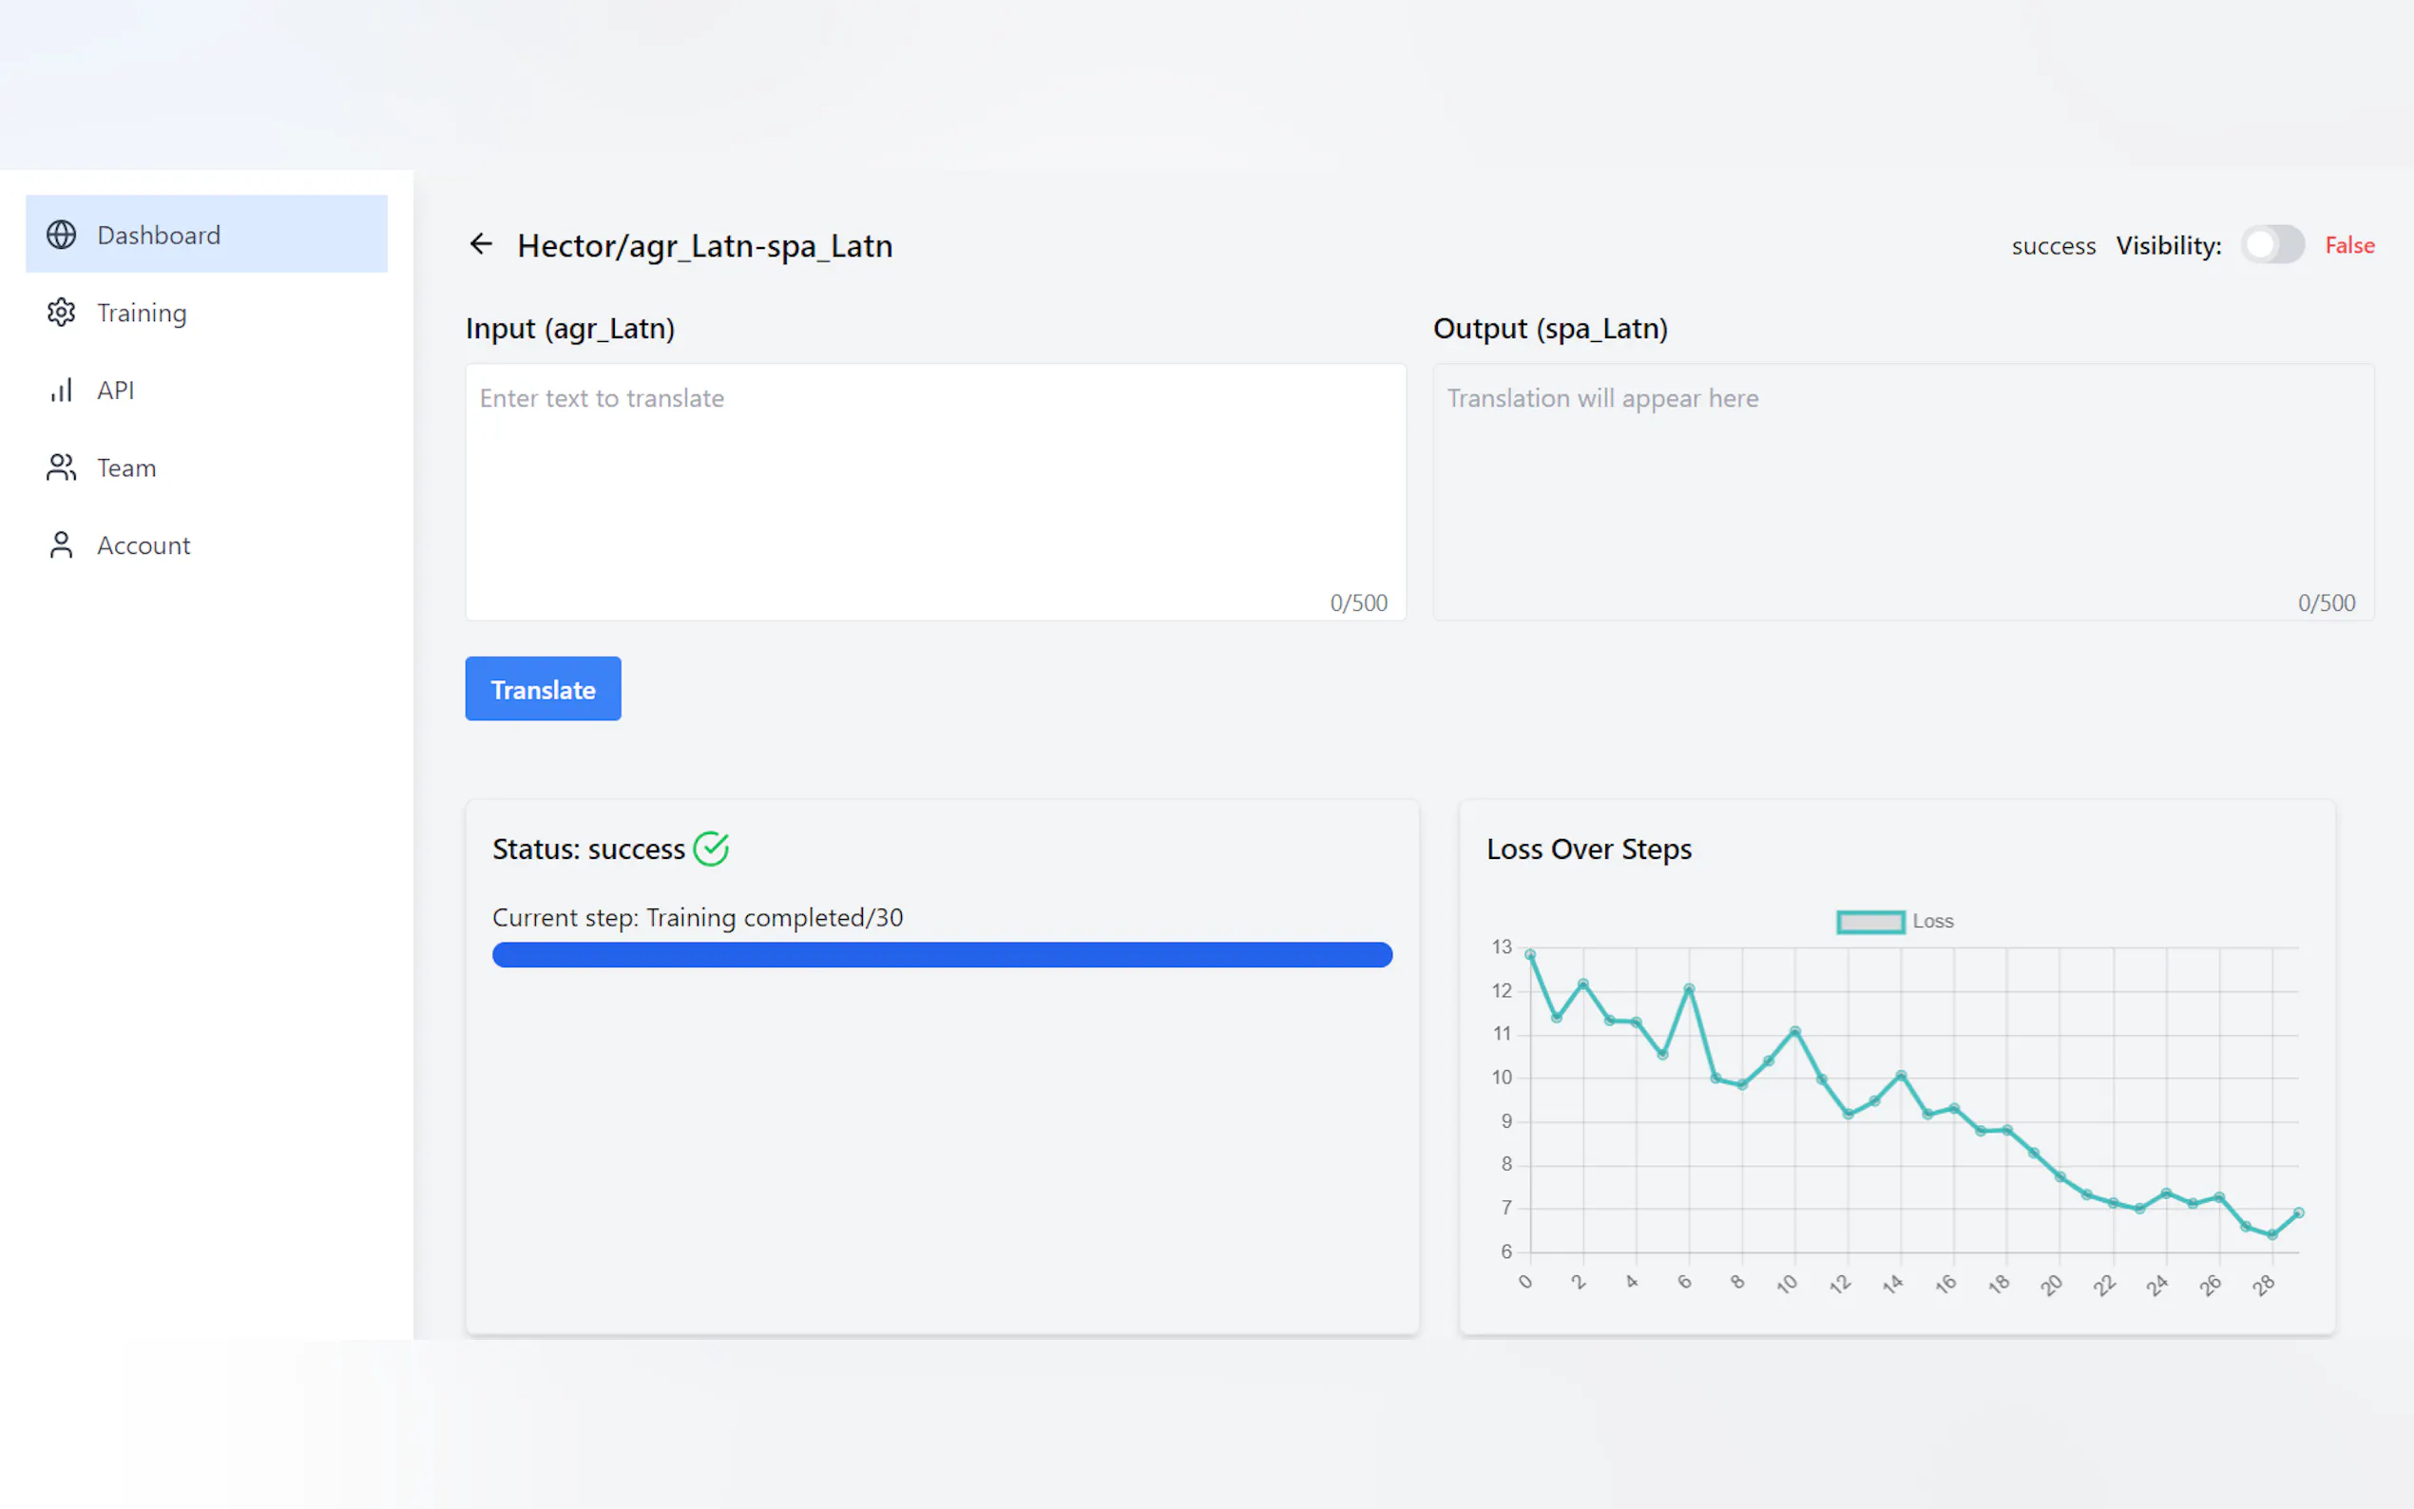Click the Hector/agr_Latn-spa_Latn model title
The width and height of the screenshot is (2414, 1509).
[x=704, y=245]
